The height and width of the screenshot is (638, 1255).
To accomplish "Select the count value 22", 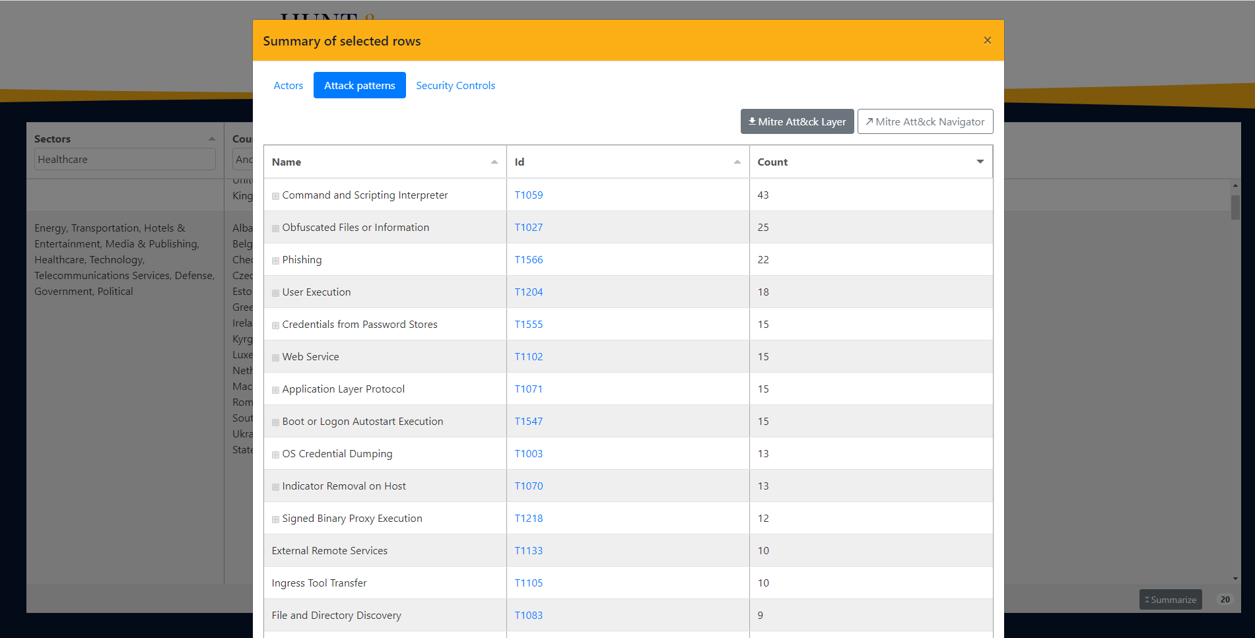I will pyautogui.click(x=763, y=259).
